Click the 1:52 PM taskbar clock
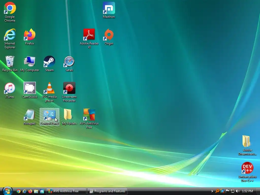 pyautogui.click(x=247, y=191)
